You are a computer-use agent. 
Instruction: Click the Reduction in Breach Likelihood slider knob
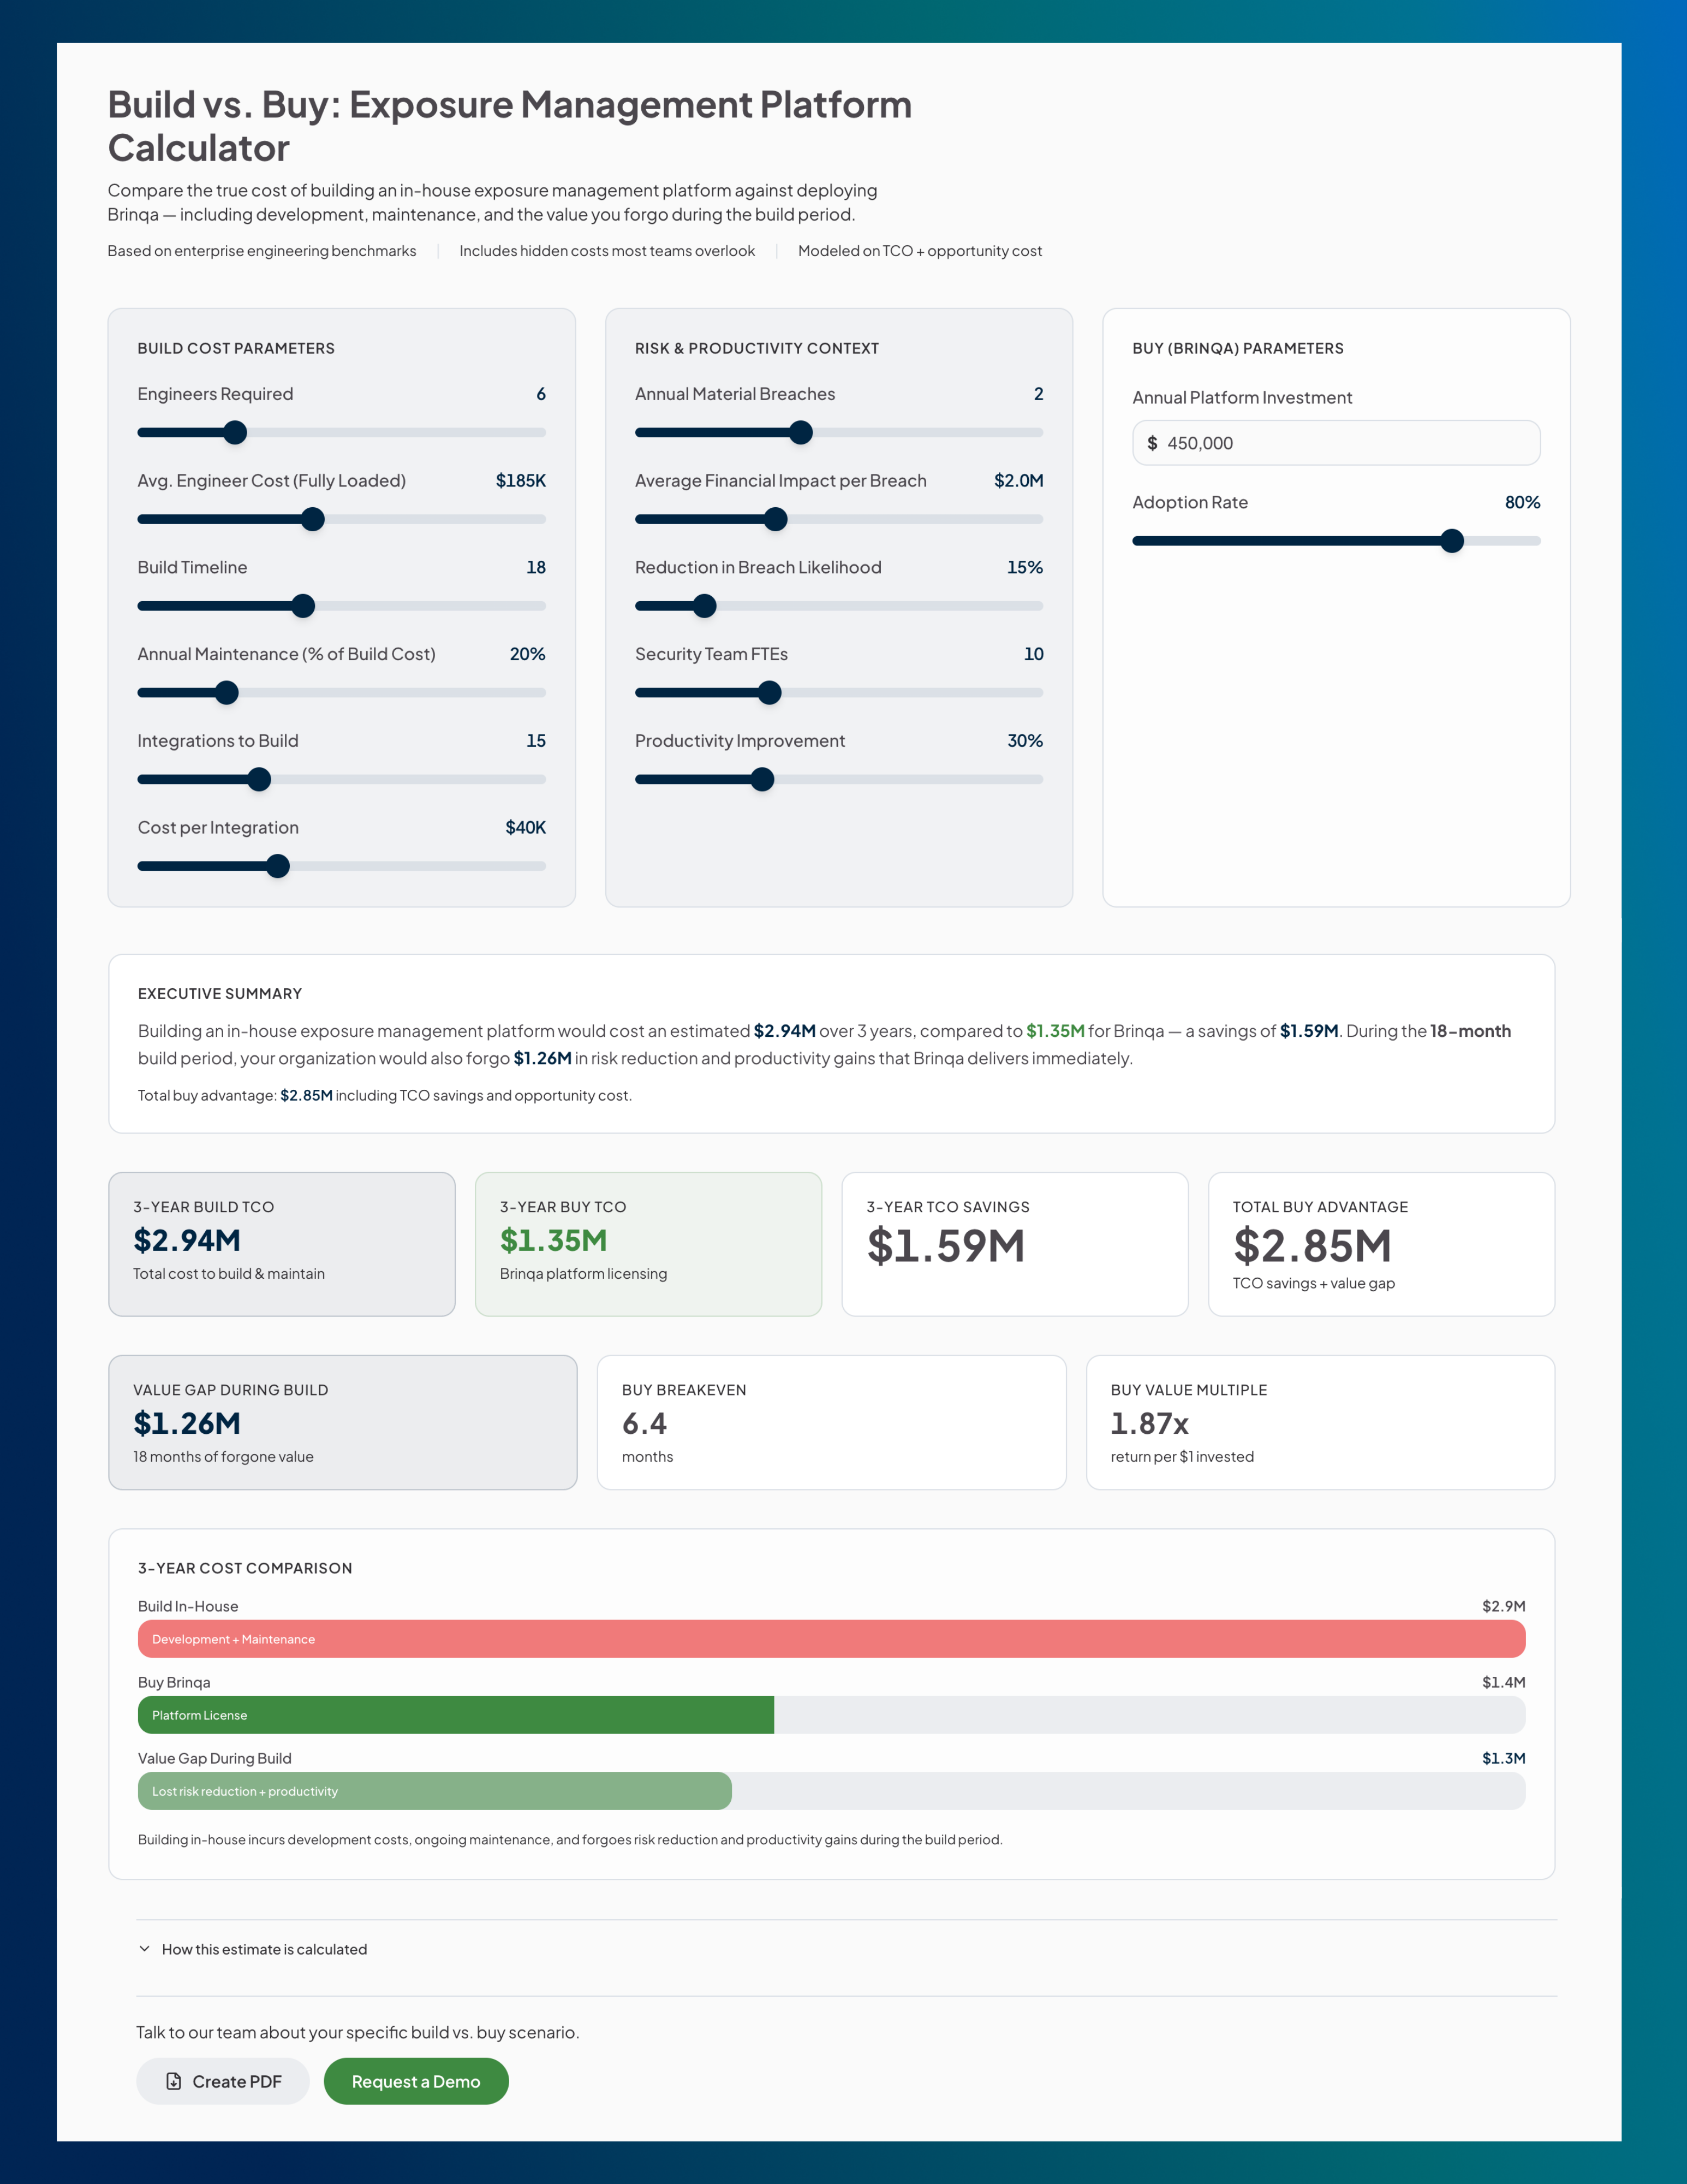click(x=705, y=606)
